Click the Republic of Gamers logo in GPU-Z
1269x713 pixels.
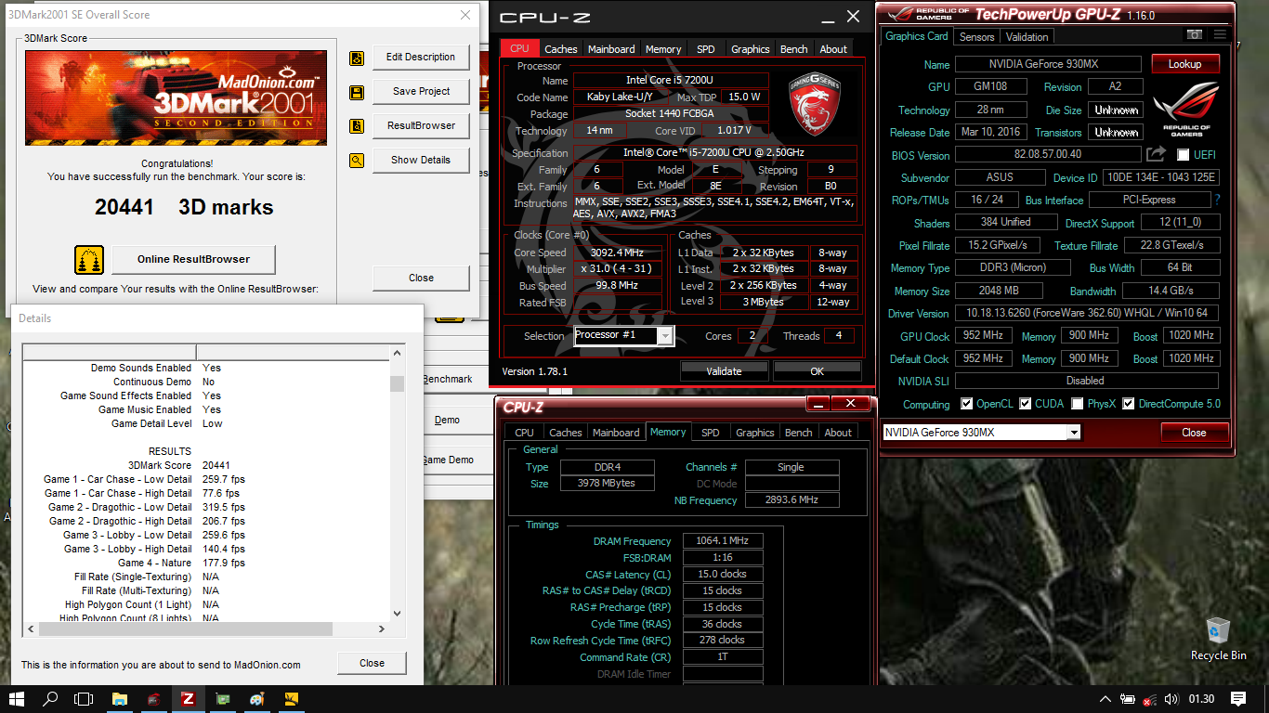pyautogui.click(x=1186, y=110)
